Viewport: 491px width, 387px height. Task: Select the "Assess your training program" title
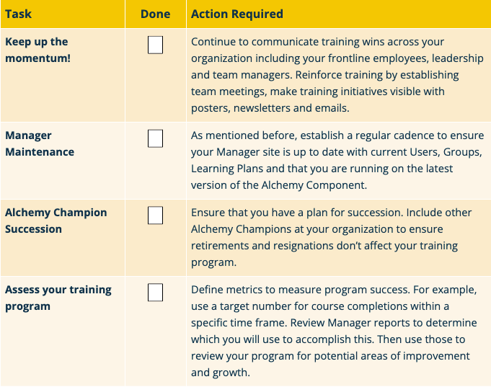(x=58, y=298)
